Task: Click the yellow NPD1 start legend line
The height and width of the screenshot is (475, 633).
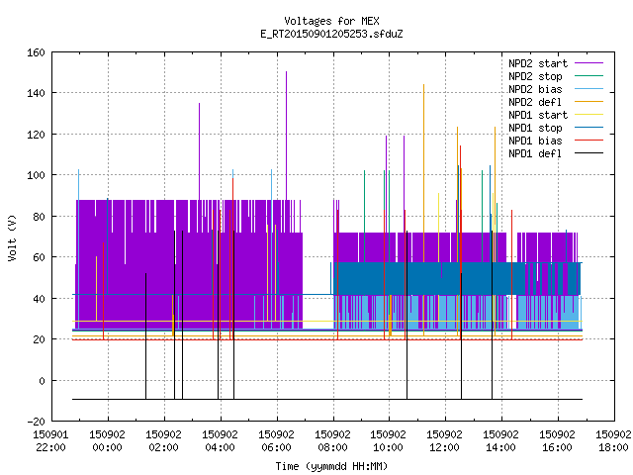Action: 588,115
